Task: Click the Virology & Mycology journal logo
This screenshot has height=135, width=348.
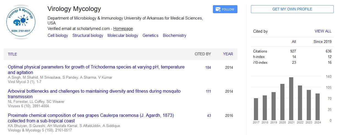Action: tap(21, 23)
